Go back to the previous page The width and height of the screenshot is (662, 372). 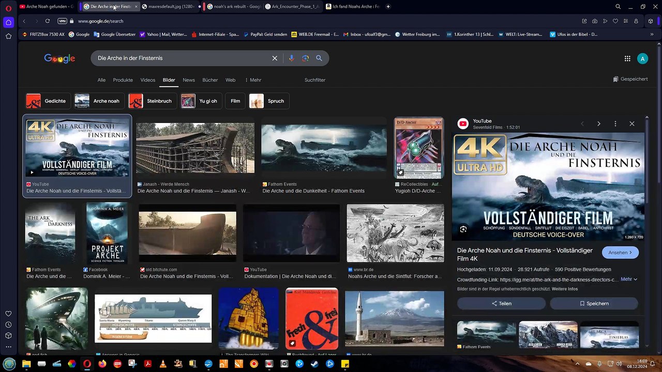24,21
